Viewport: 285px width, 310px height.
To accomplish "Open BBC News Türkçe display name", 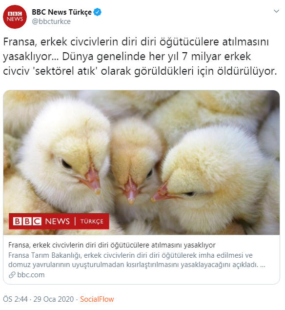I will click(61, 12).
